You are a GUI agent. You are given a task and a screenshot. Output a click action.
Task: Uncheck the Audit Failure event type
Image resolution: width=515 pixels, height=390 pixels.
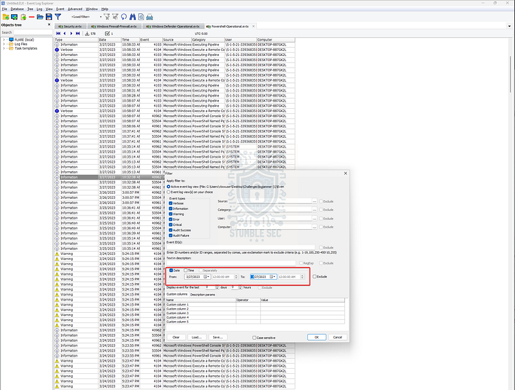171,236
